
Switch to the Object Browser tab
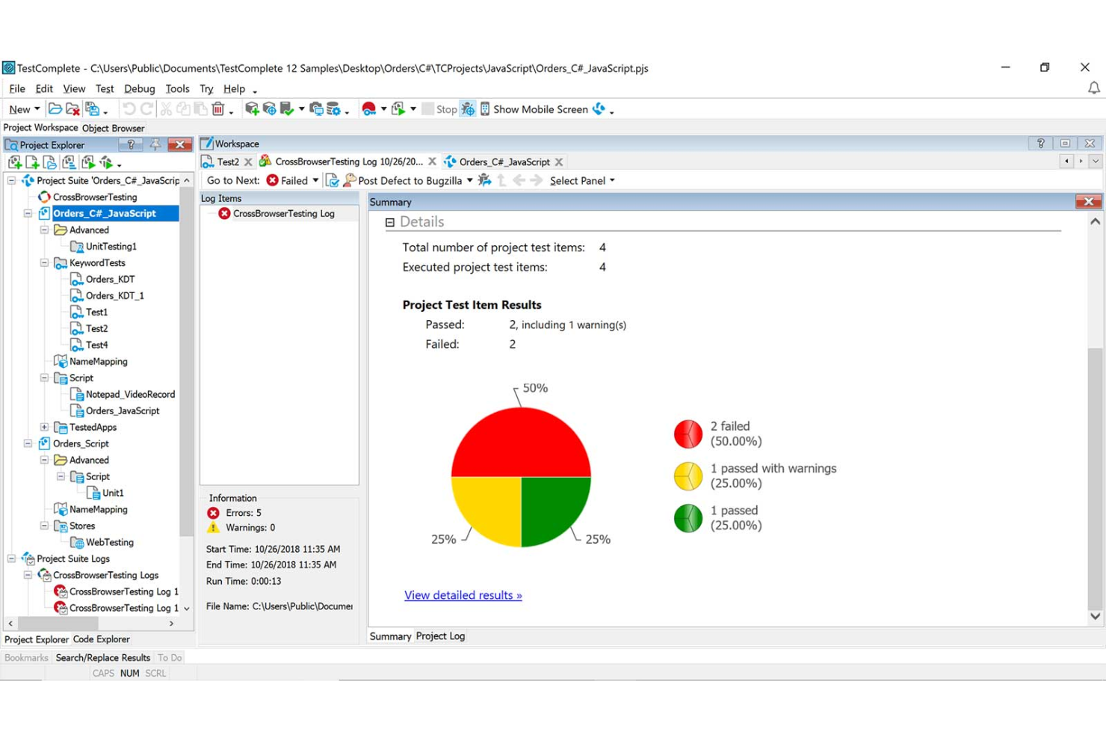tap(113, 128)
